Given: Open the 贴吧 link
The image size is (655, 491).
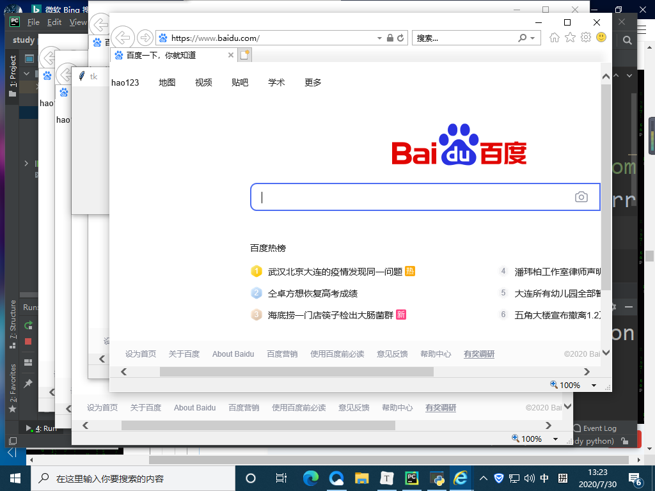Looking at the screenshot, I should 240,82.
